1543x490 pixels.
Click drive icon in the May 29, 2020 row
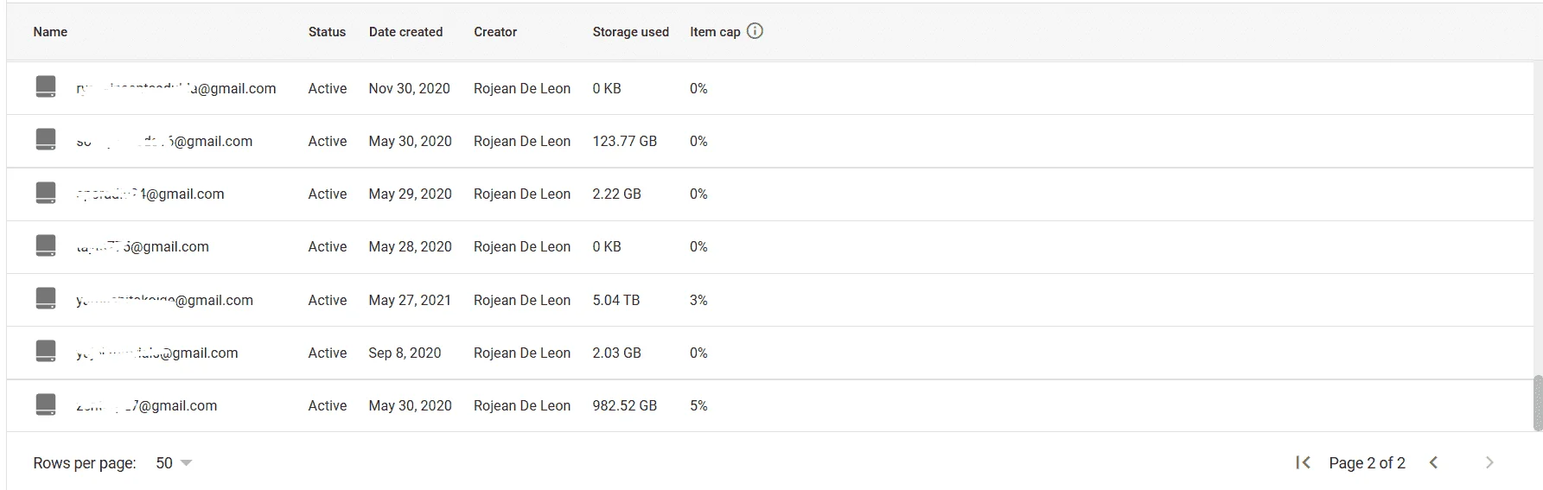click(x=46, y=193)
